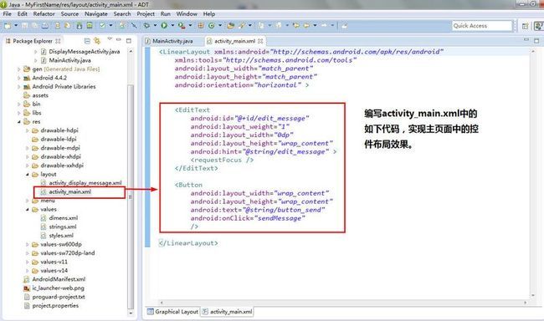Open the Android SDK Manager icon
Screen dimensions: 544x321
[x=80, y=26]
